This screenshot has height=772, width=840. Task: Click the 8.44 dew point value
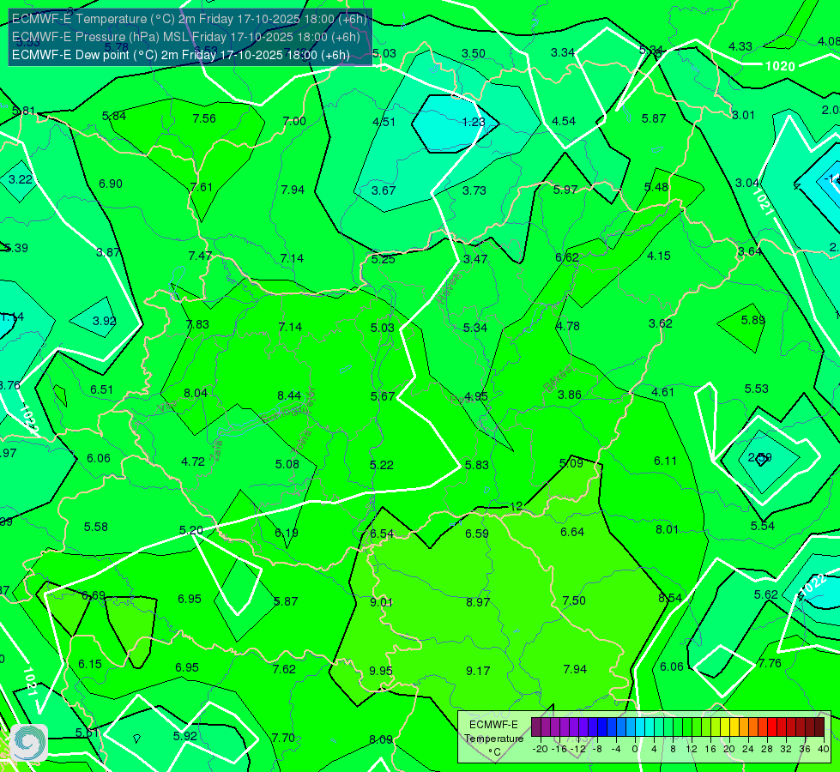(x=289, y=395)
